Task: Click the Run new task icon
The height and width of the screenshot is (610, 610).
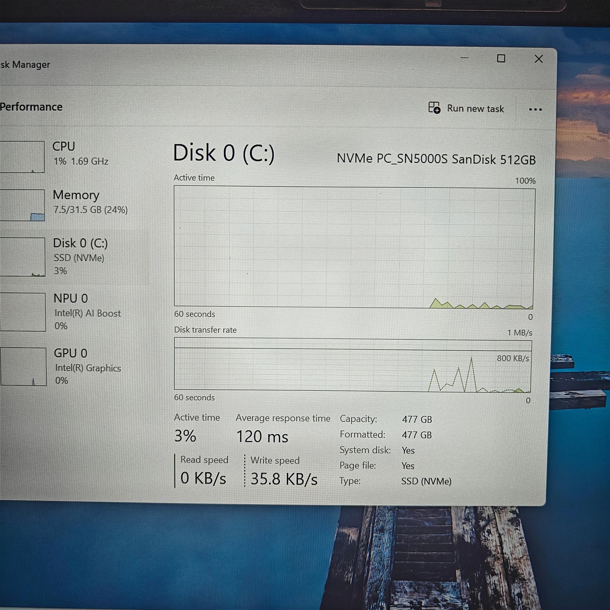Action: coord(434,108)
